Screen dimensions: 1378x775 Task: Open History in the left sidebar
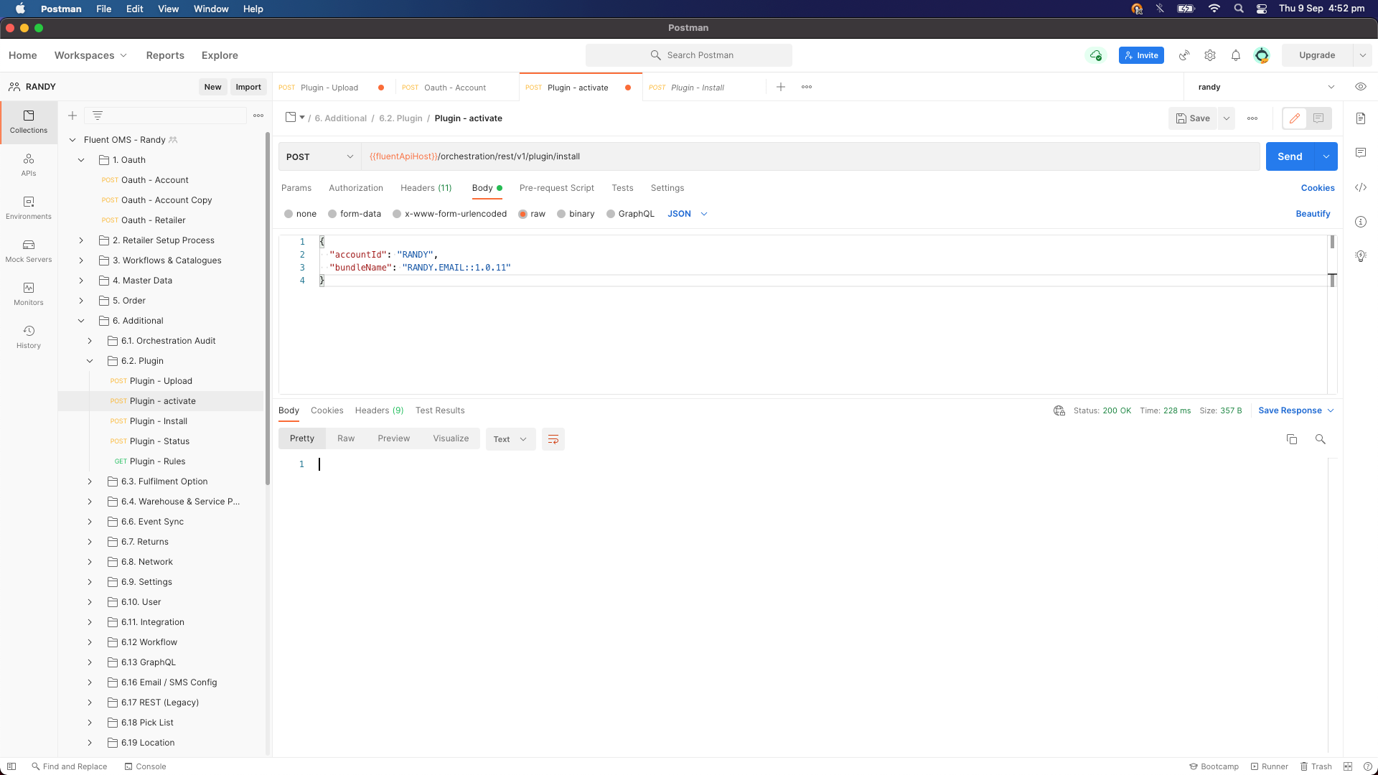(29, 337)
